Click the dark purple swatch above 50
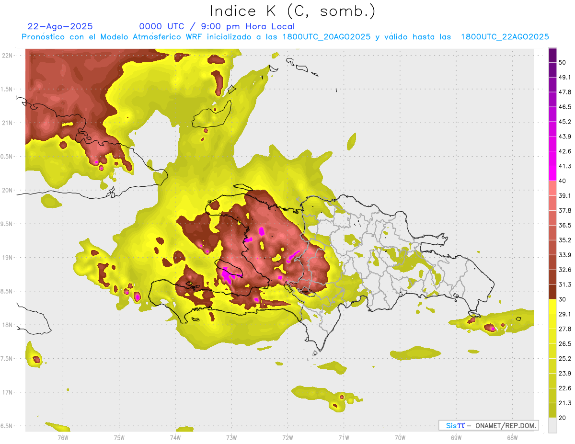Screen dimensions: 575x444 coord(553,55)
